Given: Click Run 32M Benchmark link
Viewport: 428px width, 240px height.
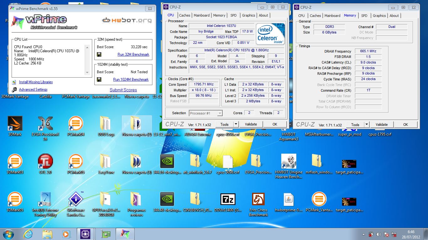Looking at the screenshot, I should pos(133,54).
